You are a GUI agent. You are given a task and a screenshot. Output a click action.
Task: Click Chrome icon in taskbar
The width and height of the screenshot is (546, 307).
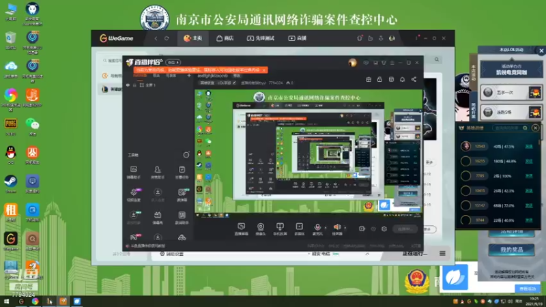tap(35, 302)
